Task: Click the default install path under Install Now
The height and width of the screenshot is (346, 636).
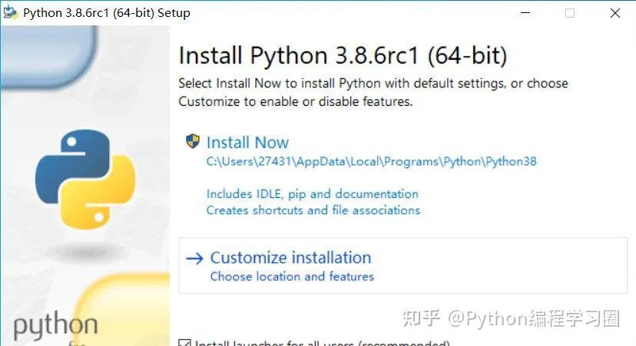Action: point(371,162)
